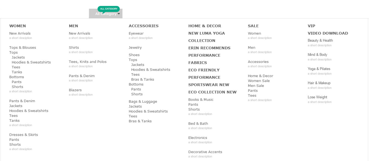Click Bags & Luggage link
Viewport: 369px width, 161px height.
143,101
